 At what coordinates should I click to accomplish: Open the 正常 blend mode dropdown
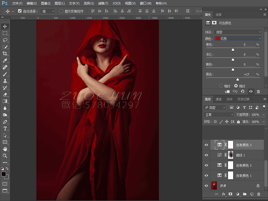[x=219, y=115]
